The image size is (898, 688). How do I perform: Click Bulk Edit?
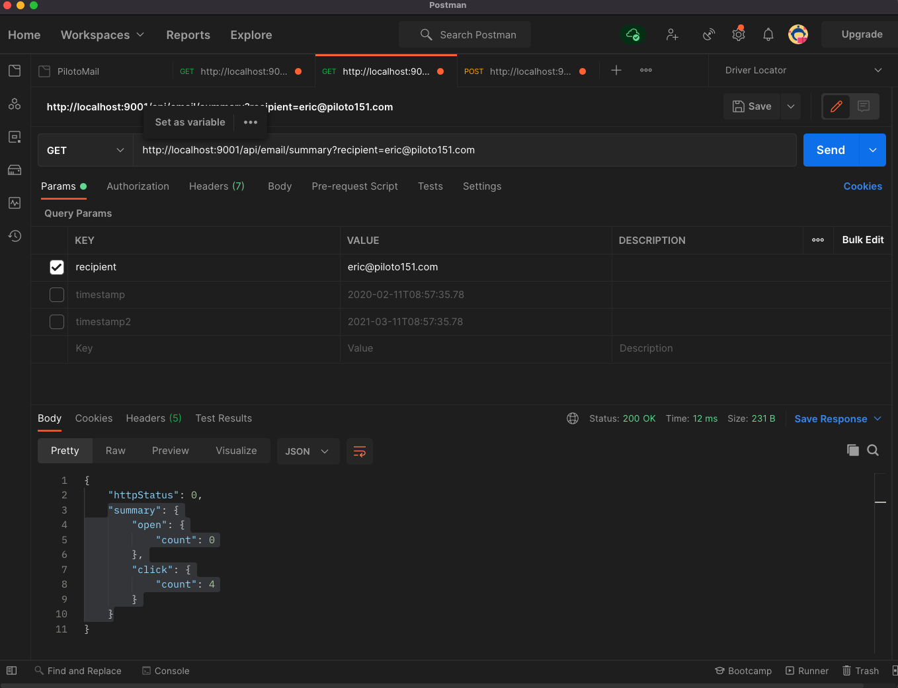(x=863, y=240)
